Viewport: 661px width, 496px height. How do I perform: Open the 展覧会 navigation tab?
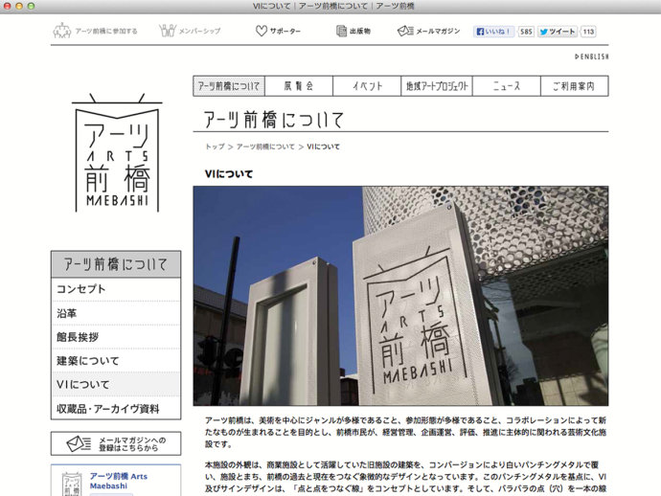(x=299, y=86)
